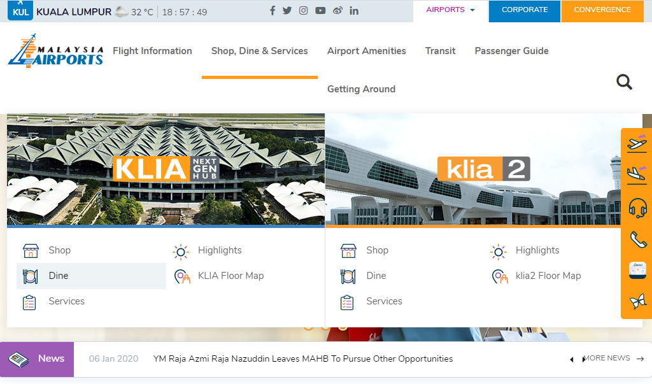Click the Malaysia Airports logo
Screen dimensions: 652x384
pyautogui.click(x=55, y=51)
